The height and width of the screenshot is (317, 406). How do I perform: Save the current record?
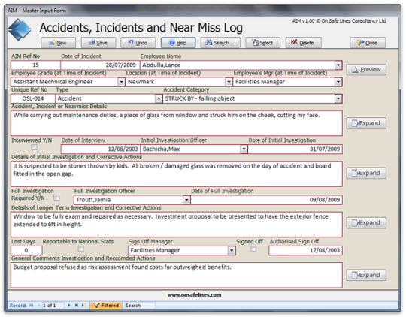pyautogui.click(x=98, y=43)
